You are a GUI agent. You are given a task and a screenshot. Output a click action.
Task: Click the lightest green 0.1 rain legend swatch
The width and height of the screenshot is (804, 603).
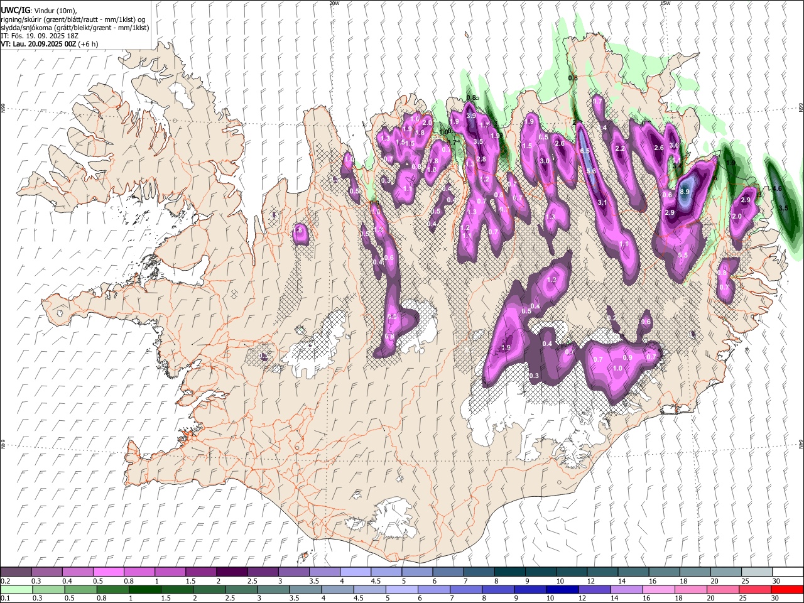tap(16, 590)
